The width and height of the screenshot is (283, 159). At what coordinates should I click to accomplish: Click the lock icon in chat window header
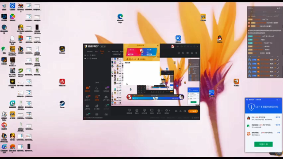pyautogui.click(x=278, y=8)
